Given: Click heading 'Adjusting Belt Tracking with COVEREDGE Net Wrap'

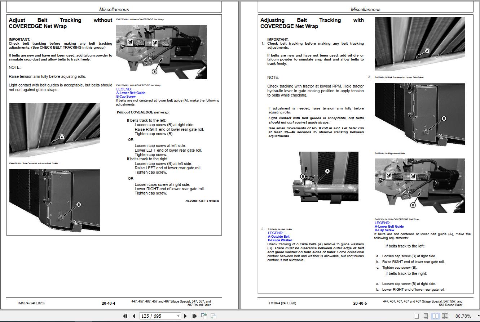Looking at the screenshot, I should pos(312,23).
